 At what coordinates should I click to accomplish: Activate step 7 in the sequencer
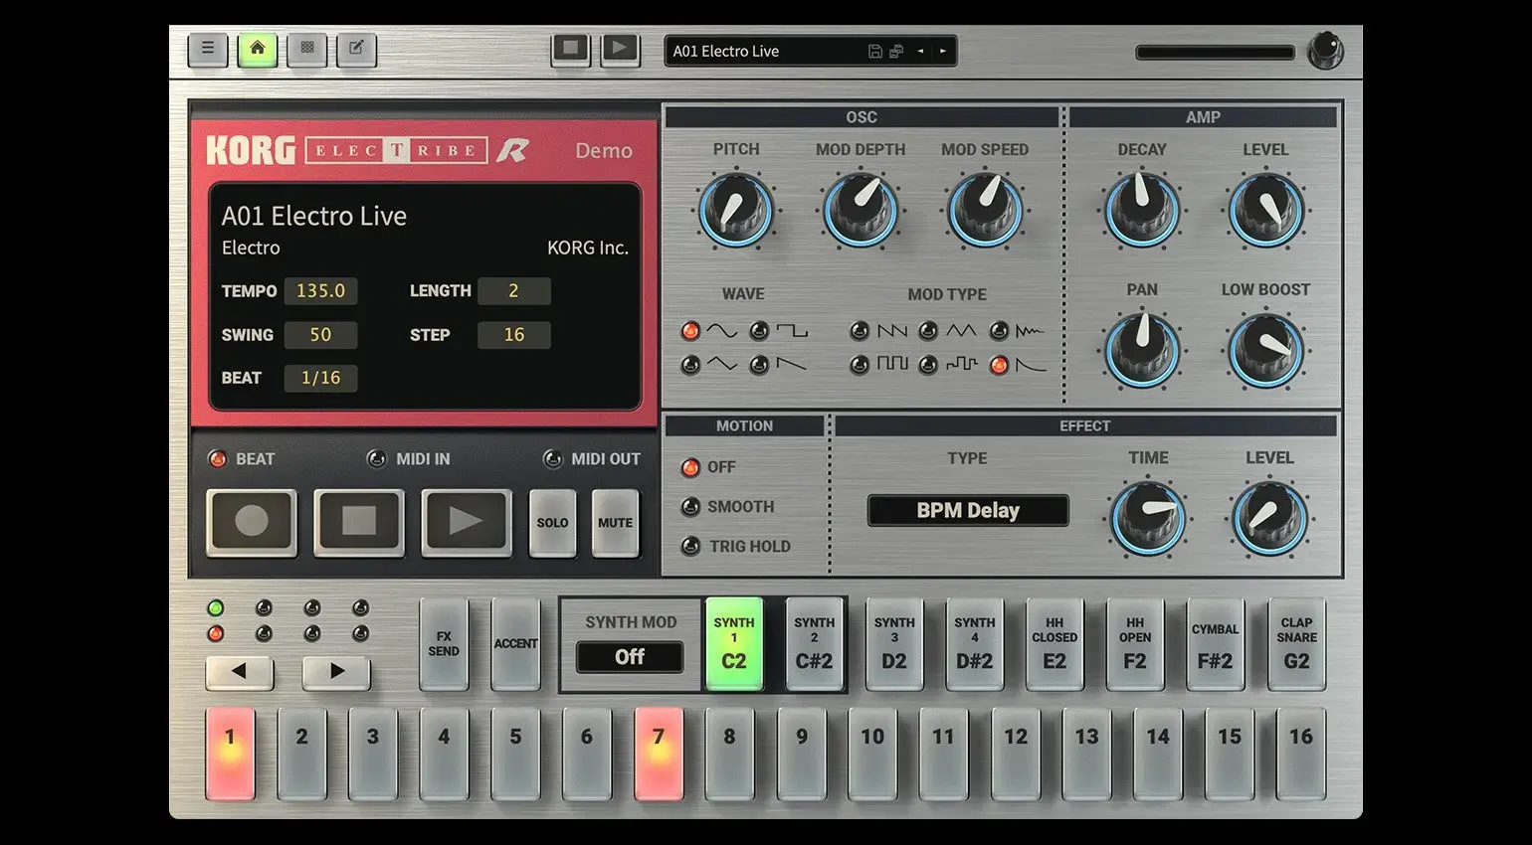point(658,753)
